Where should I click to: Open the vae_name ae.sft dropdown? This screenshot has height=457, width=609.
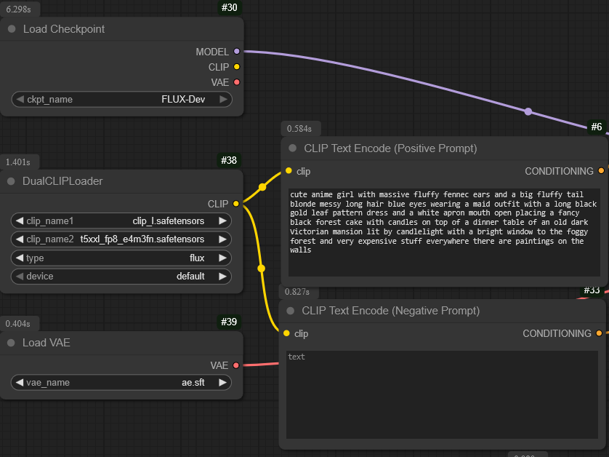[122, 382]
